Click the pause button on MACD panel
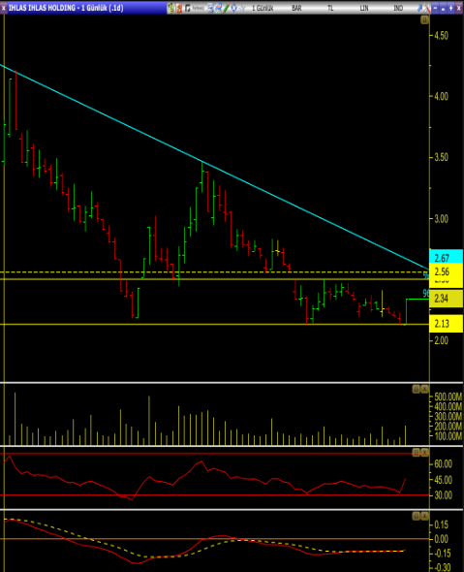 [416, 516]
